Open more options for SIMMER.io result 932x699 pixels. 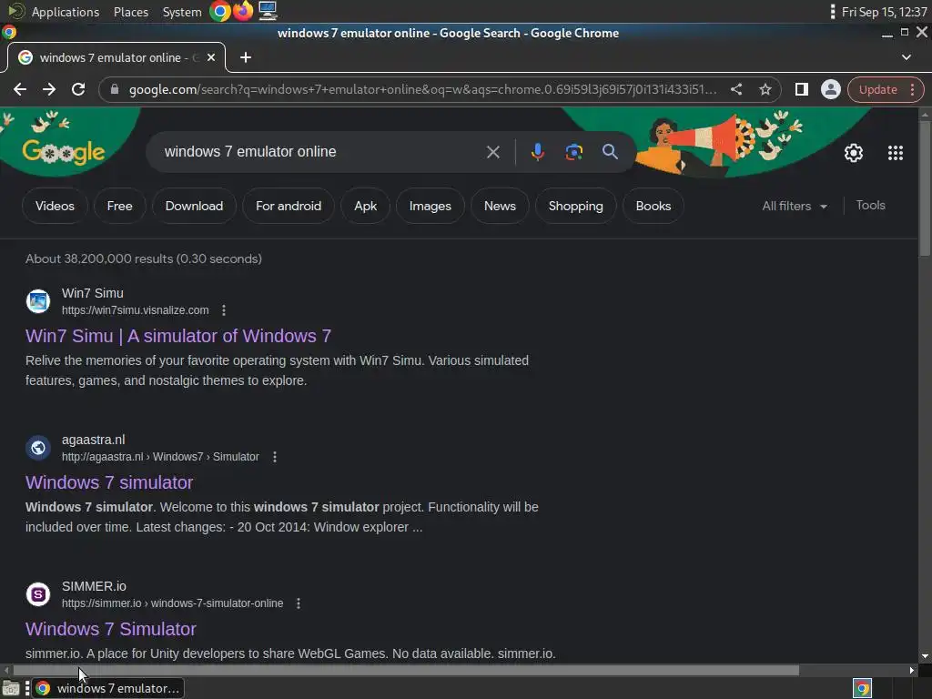point(299,603)
